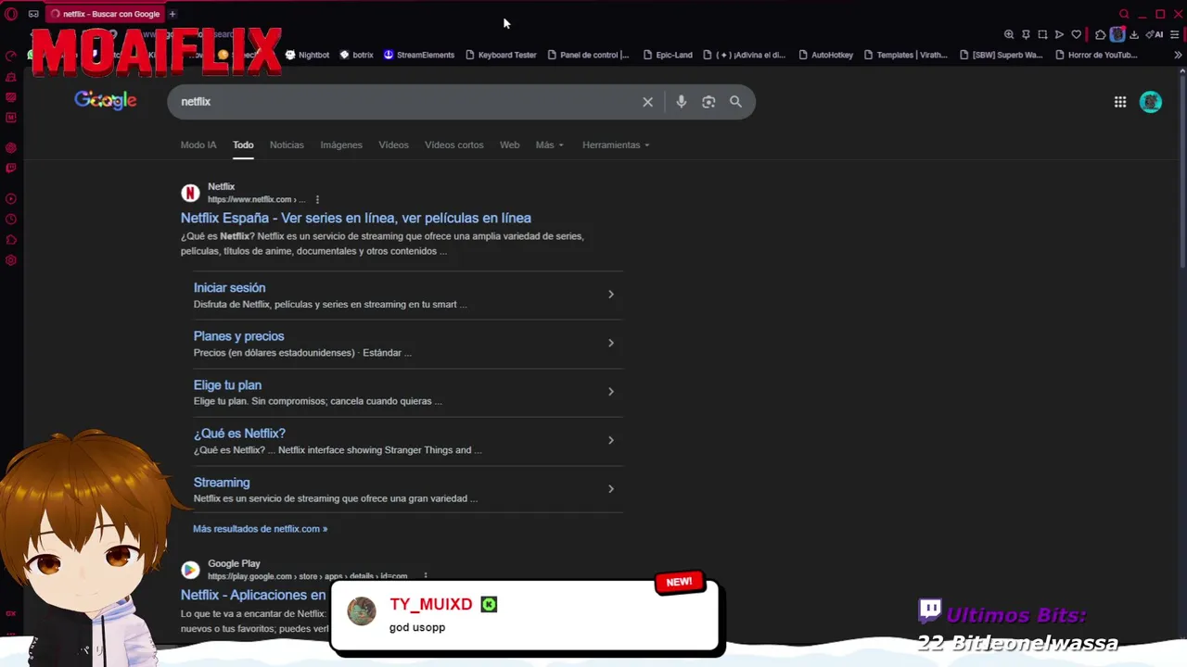Open the Keyboard Tester bookmark

501,55
